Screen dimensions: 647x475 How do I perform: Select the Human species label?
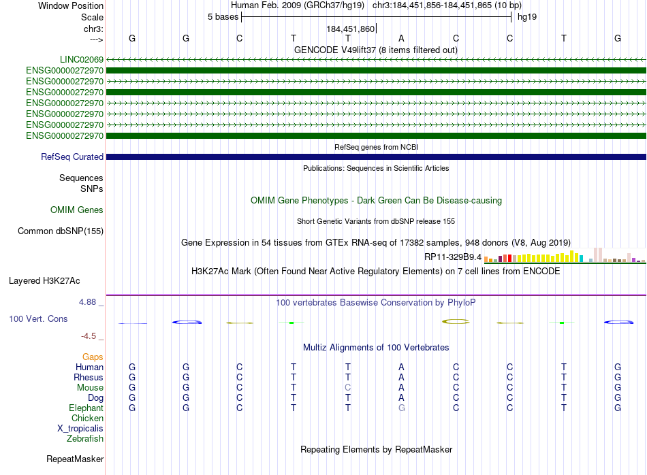(89, 367)
